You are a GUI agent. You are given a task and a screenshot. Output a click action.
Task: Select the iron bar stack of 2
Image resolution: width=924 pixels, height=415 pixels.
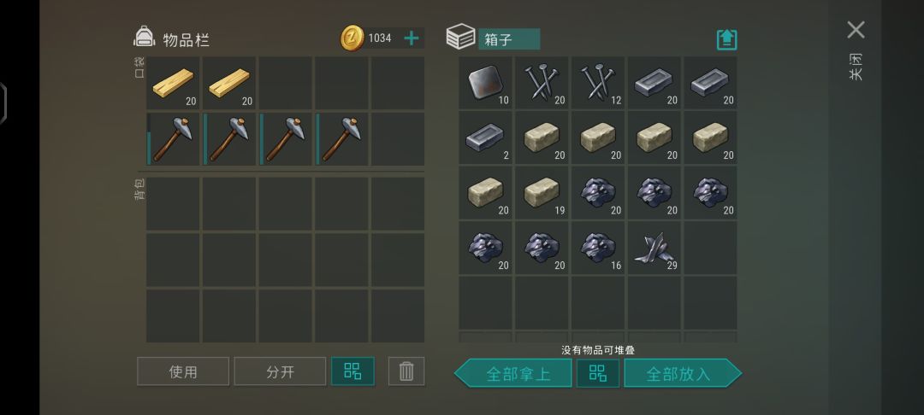[486, 138]
